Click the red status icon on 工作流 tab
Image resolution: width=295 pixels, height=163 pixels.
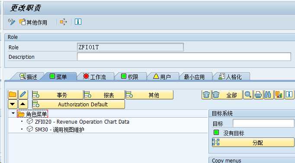86,76
